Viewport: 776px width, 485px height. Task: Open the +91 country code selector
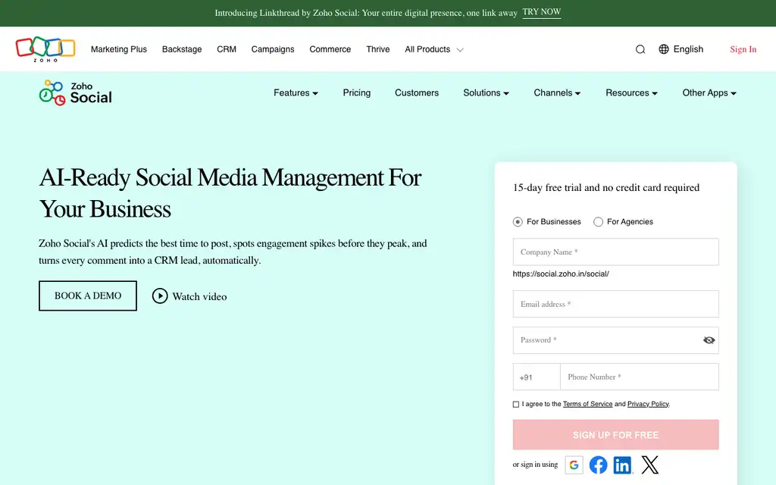pyautogui.click(x=537, y=377)
